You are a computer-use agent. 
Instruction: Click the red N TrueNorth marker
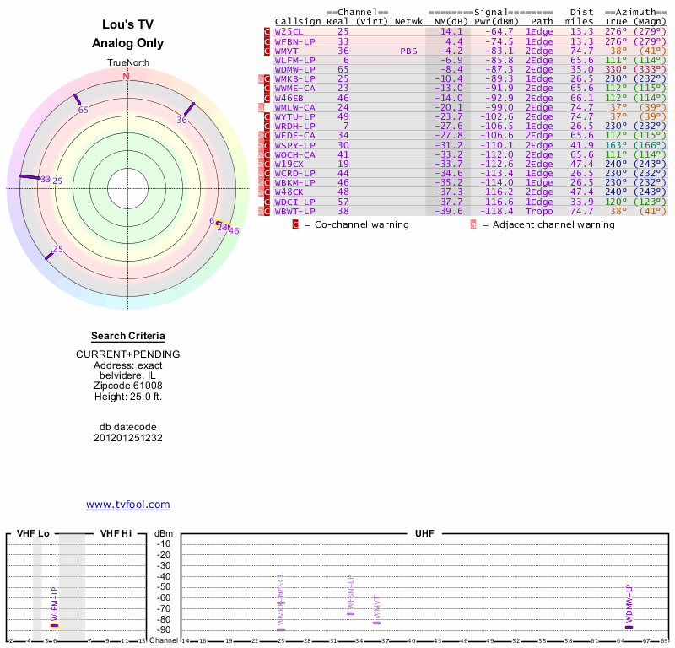tap(127, 76)
